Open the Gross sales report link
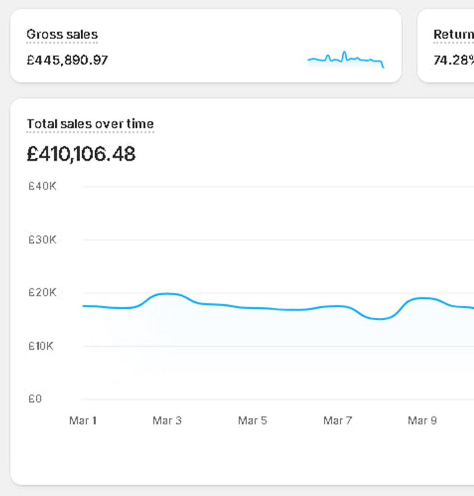This screenshot has width=474, height=496. click(62, 35)
